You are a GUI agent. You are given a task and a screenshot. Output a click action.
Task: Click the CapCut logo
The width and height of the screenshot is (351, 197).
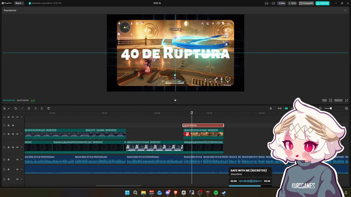(6, 3)
